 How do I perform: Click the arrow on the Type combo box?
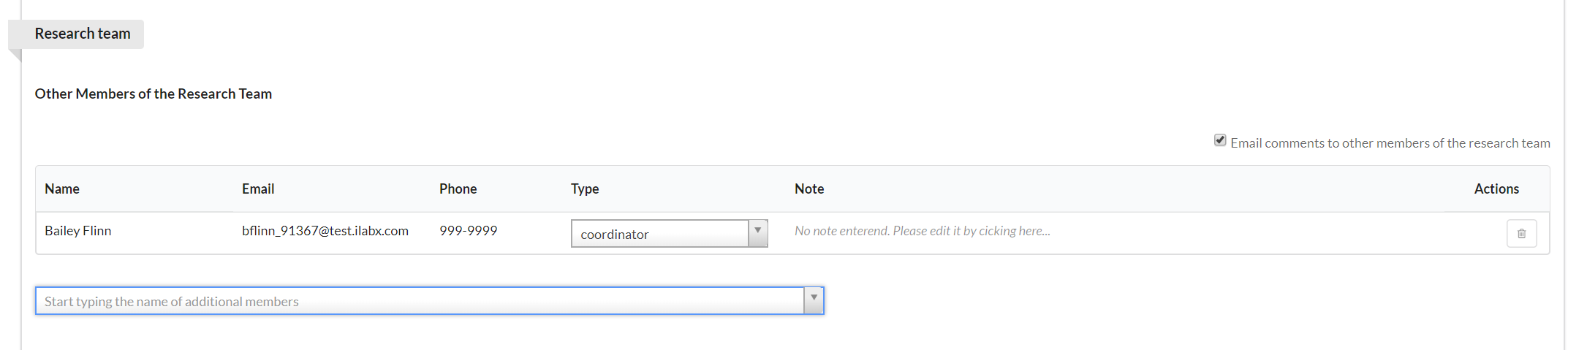(758, 233)
